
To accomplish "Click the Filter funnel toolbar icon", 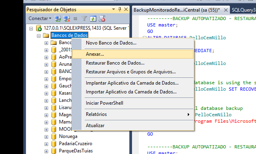I will [84, 18].
